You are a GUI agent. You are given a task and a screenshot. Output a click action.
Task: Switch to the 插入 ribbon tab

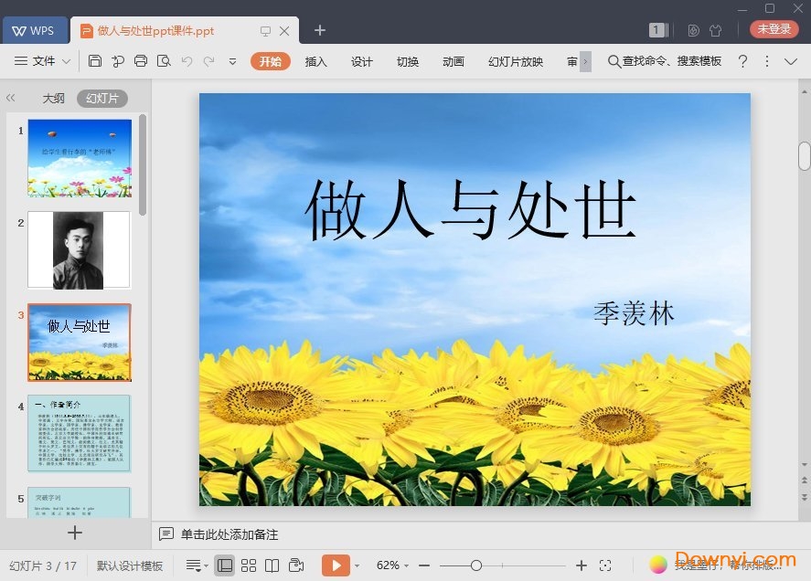(315, 61)
